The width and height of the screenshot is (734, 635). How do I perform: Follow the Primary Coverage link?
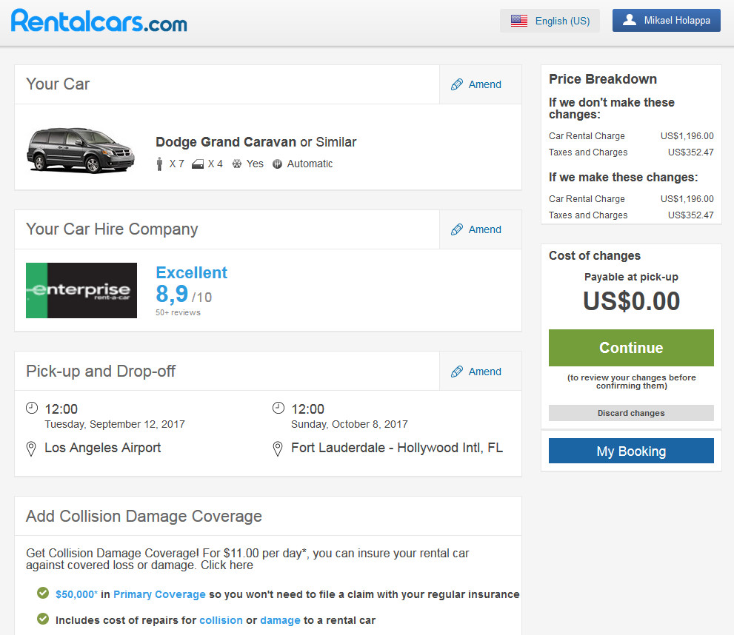pos(159,594)
